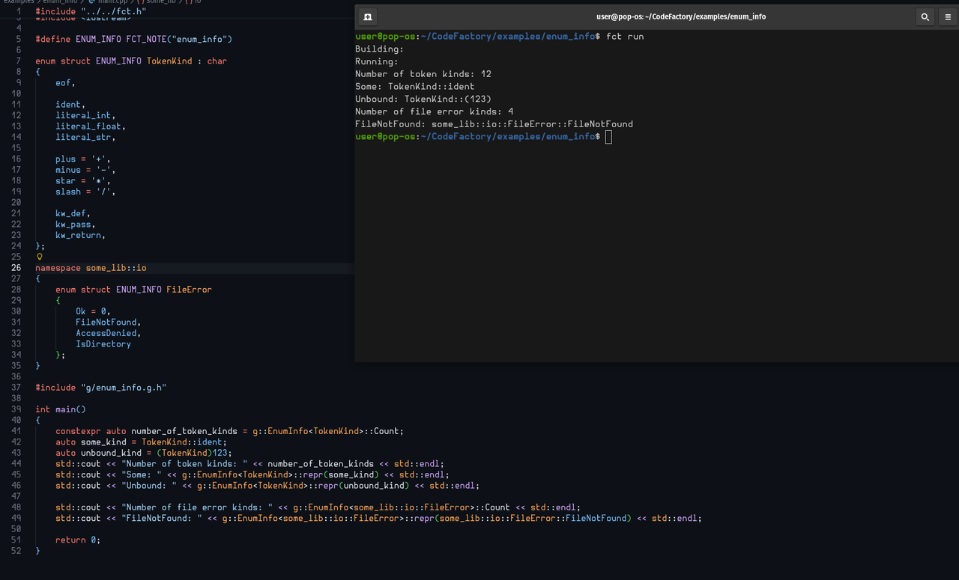This screenshot has width=959, height=580.
Task: Click the 'literal_int,' enumerator
Action: coord(85,115)
